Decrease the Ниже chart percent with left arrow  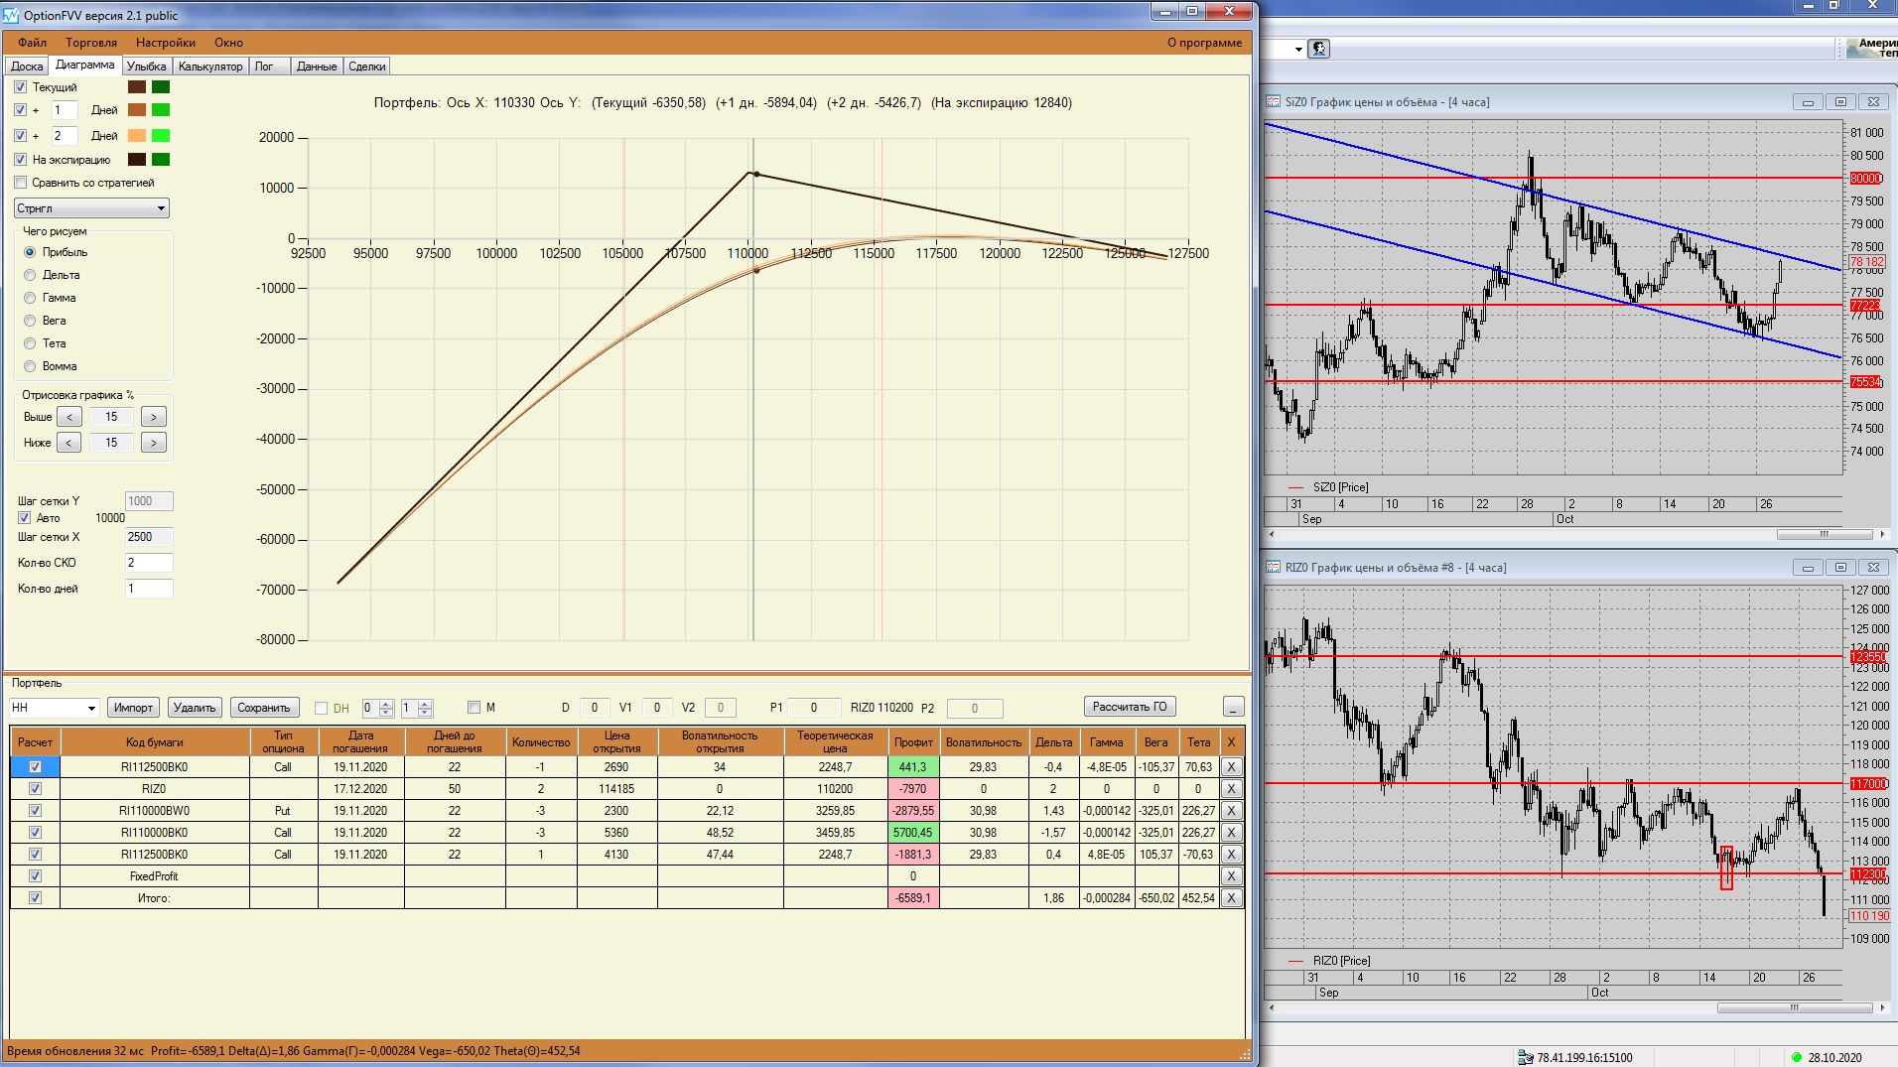click(69, 443)
